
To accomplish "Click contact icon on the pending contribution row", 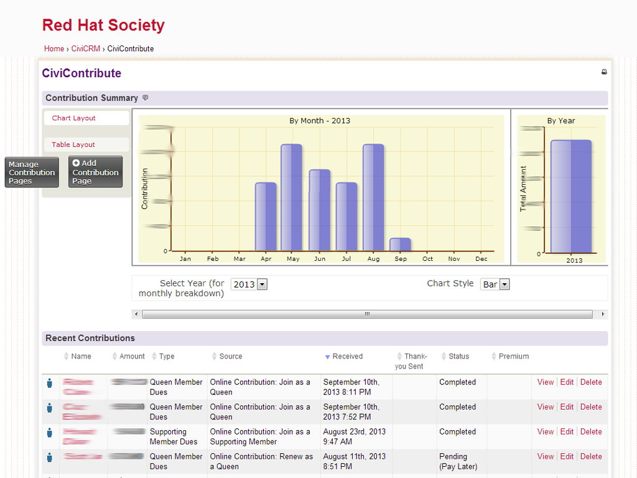I will (50, 457).
